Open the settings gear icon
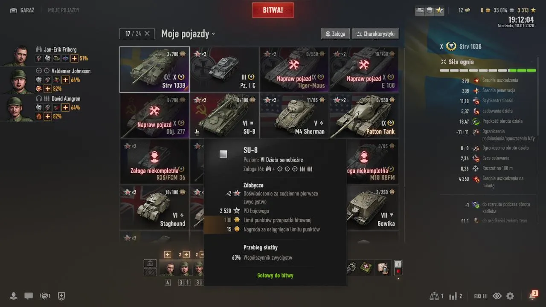Image resolution: width=546 pixels, height=307 pixels. (x=510, y=296)
